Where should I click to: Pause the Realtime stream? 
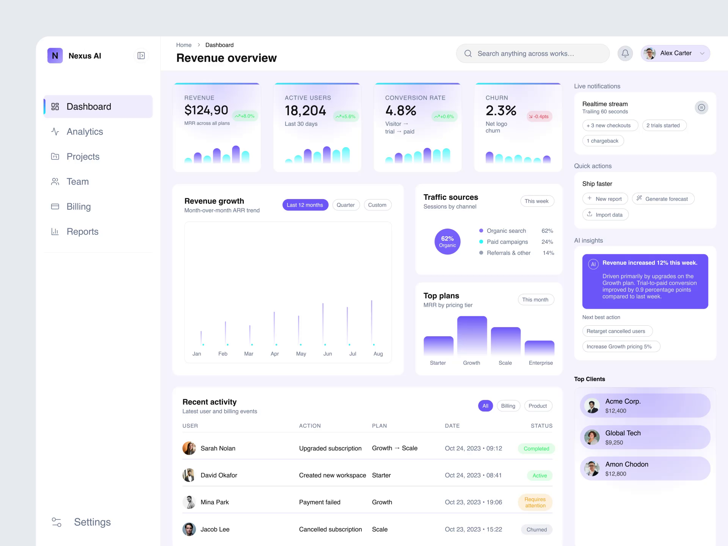click(x=702, y=107)
